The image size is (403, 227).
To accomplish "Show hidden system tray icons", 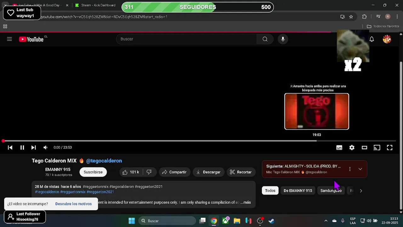I will click(326, 221).
